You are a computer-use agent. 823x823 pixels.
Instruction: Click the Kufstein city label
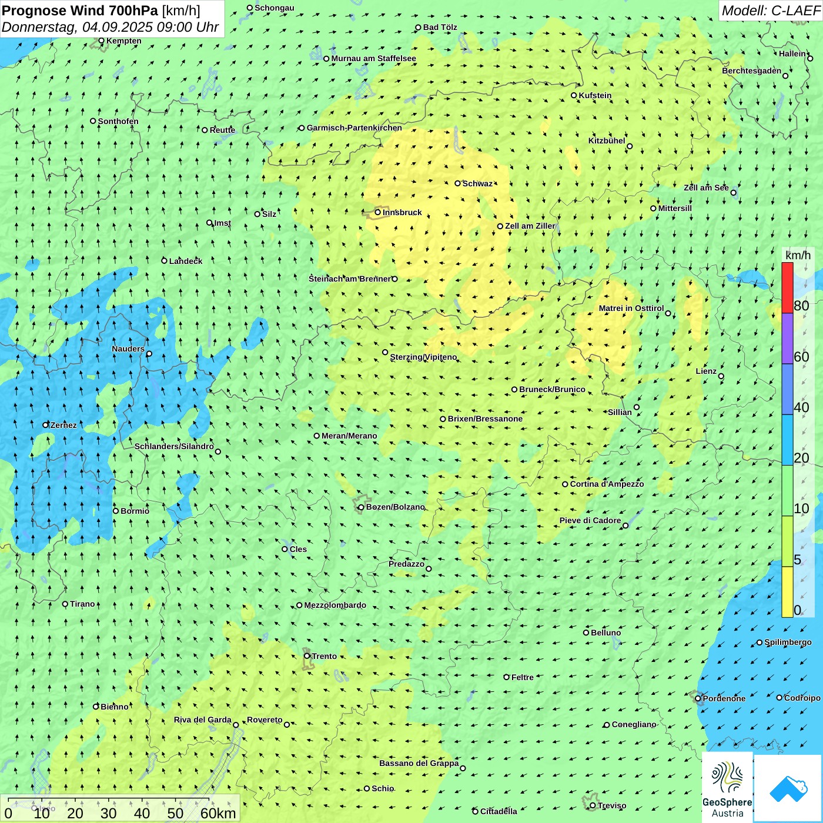(x=595, y=95)
